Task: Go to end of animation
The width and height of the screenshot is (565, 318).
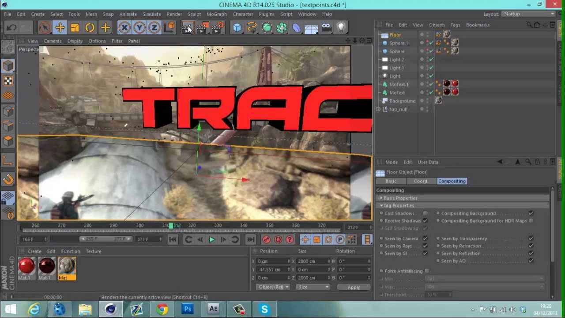Action: [x=250, y=239]
